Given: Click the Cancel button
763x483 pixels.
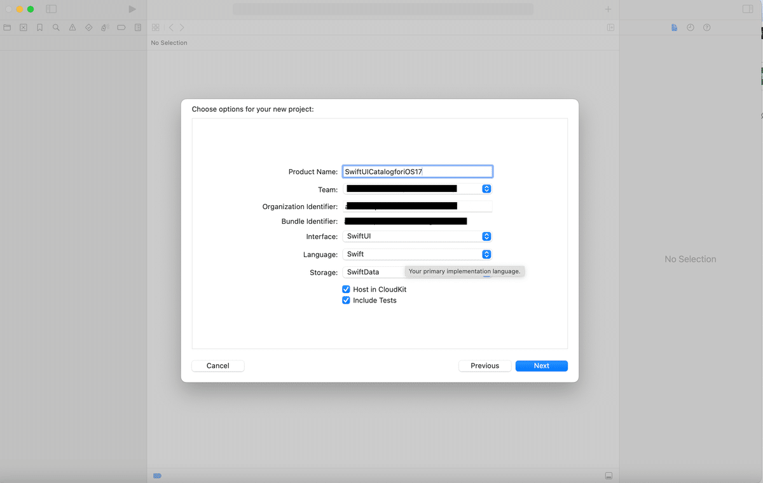Looking at the screenshot, I should (218, 365).
